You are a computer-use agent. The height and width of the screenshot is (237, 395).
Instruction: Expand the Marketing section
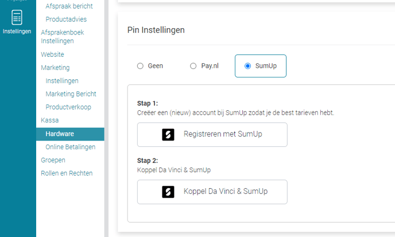click(55, 68)
